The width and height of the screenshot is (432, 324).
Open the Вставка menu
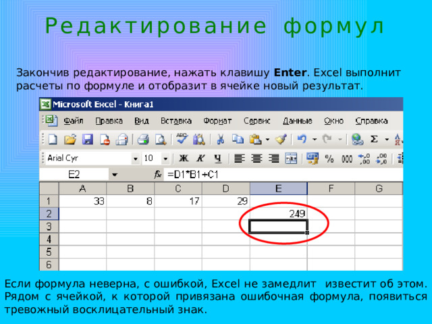coord(176,121)
